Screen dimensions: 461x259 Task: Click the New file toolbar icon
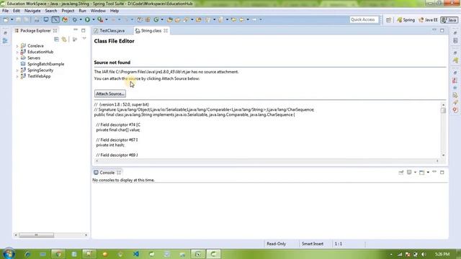[6, 19]
